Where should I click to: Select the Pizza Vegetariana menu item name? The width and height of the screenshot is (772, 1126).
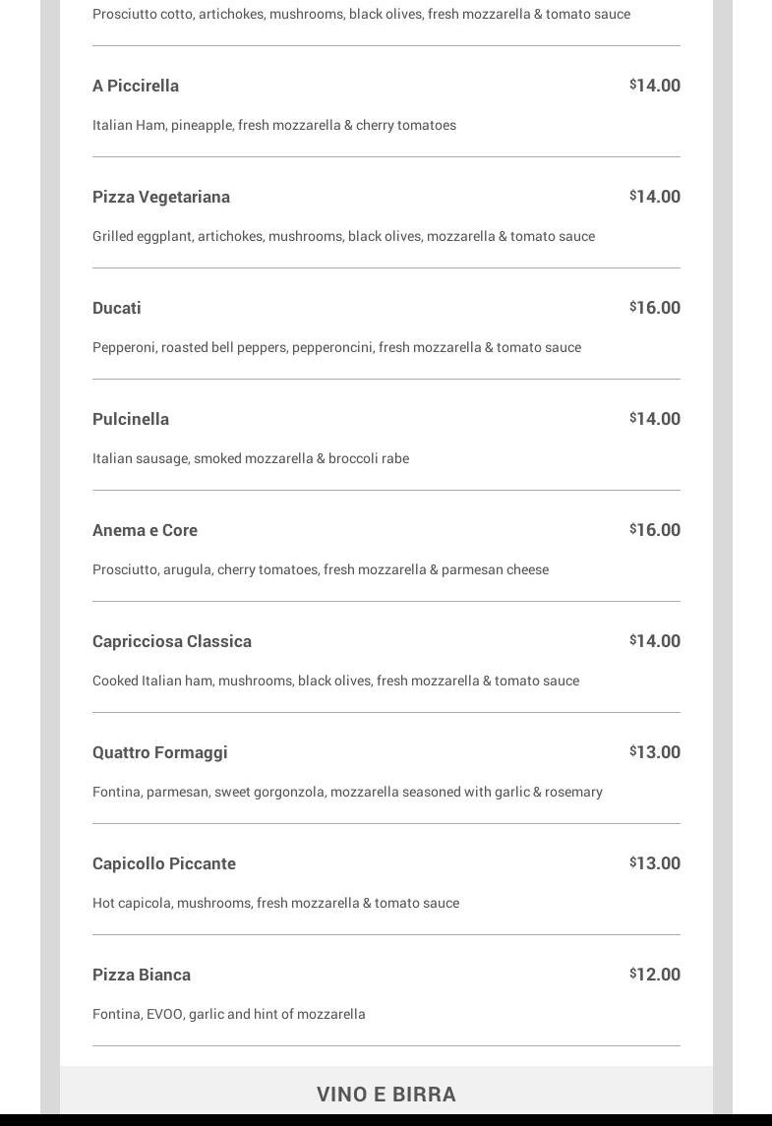[x=161, y=197]
